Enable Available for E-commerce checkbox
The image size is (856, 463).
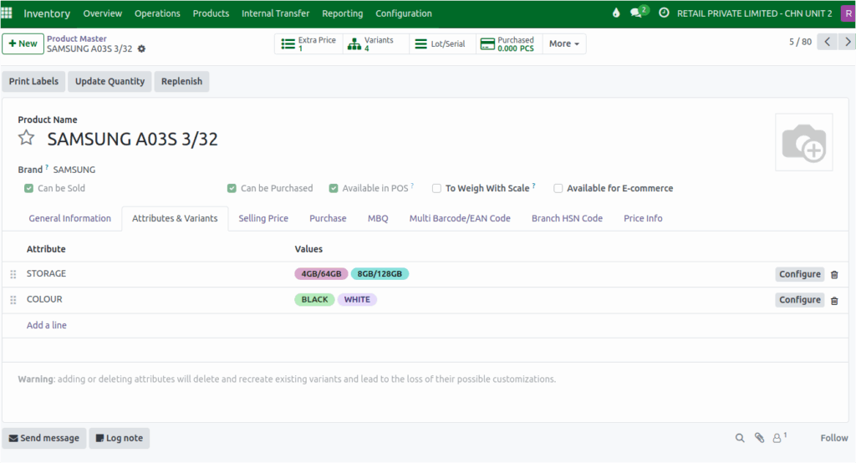[x=558, y=188]
